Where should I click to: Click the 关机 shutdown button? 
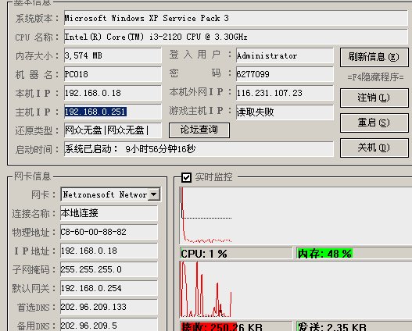pos(374,148)
